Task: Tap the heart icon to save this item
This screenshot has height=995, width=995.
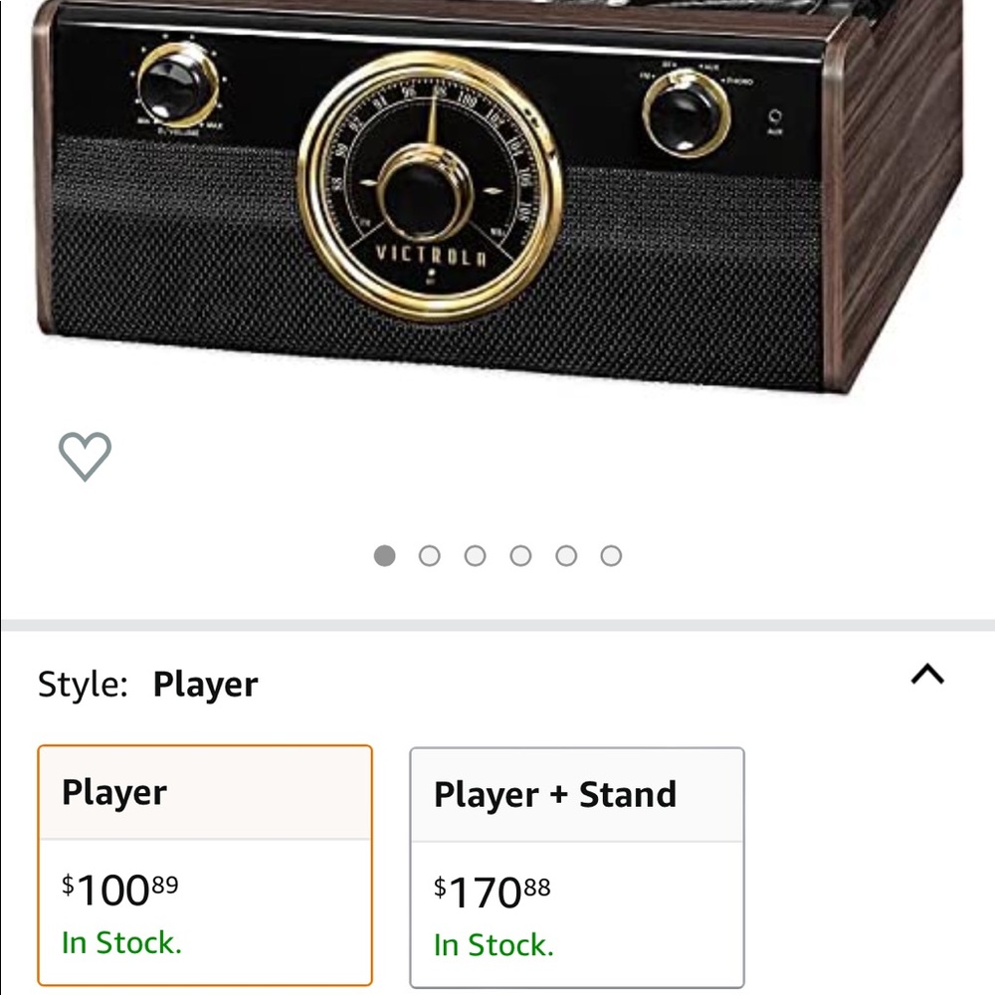Action: click(84, 455)
